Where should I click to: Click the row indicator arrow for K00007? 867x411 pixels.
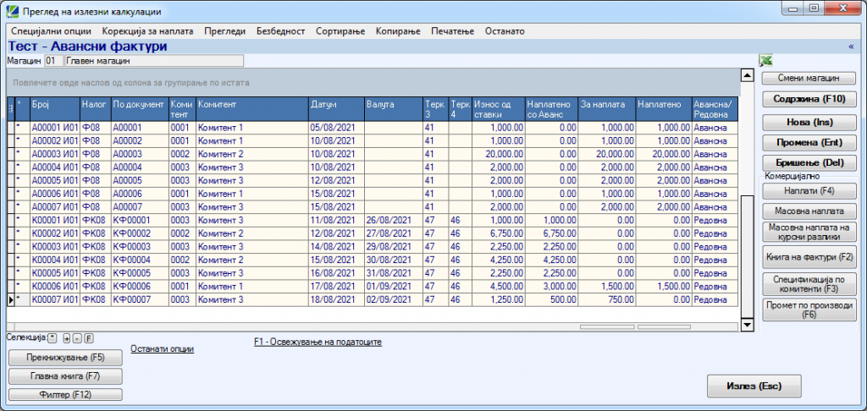pyautogui.click(x=10, y=300)
